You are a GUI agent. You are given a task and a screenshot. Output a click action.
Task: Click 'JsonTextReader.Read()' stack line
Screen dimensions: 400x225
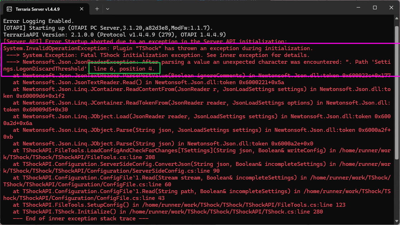click(x=149, y=82)
